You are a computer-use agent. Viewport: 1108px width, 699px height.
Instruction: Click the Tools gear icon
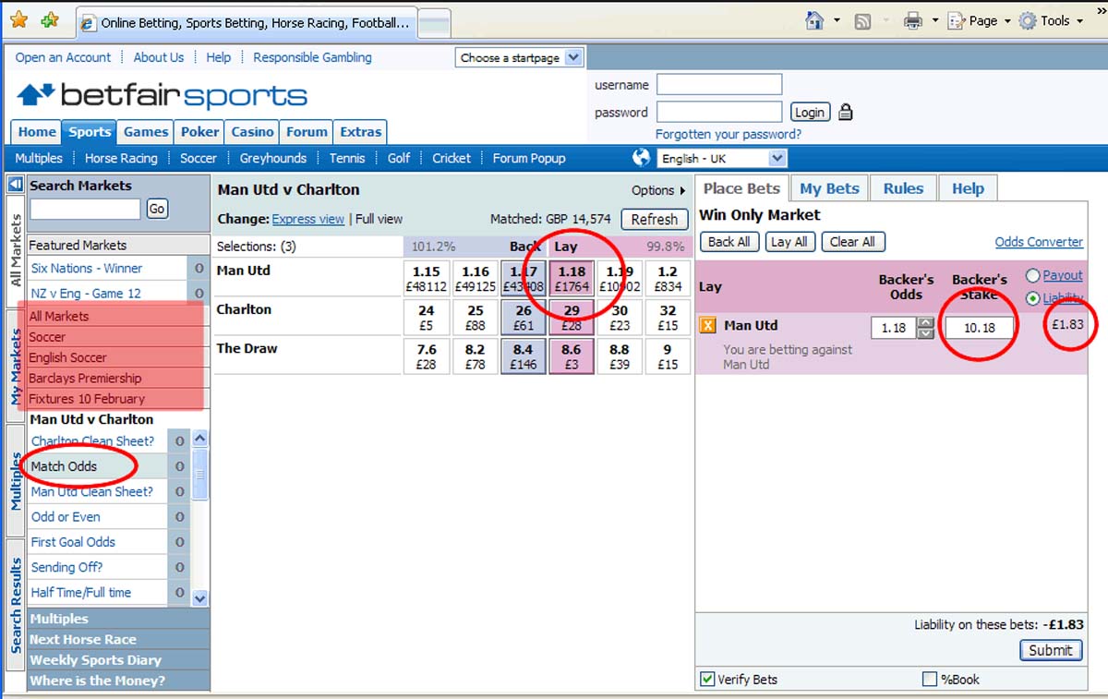[1028, 20]
